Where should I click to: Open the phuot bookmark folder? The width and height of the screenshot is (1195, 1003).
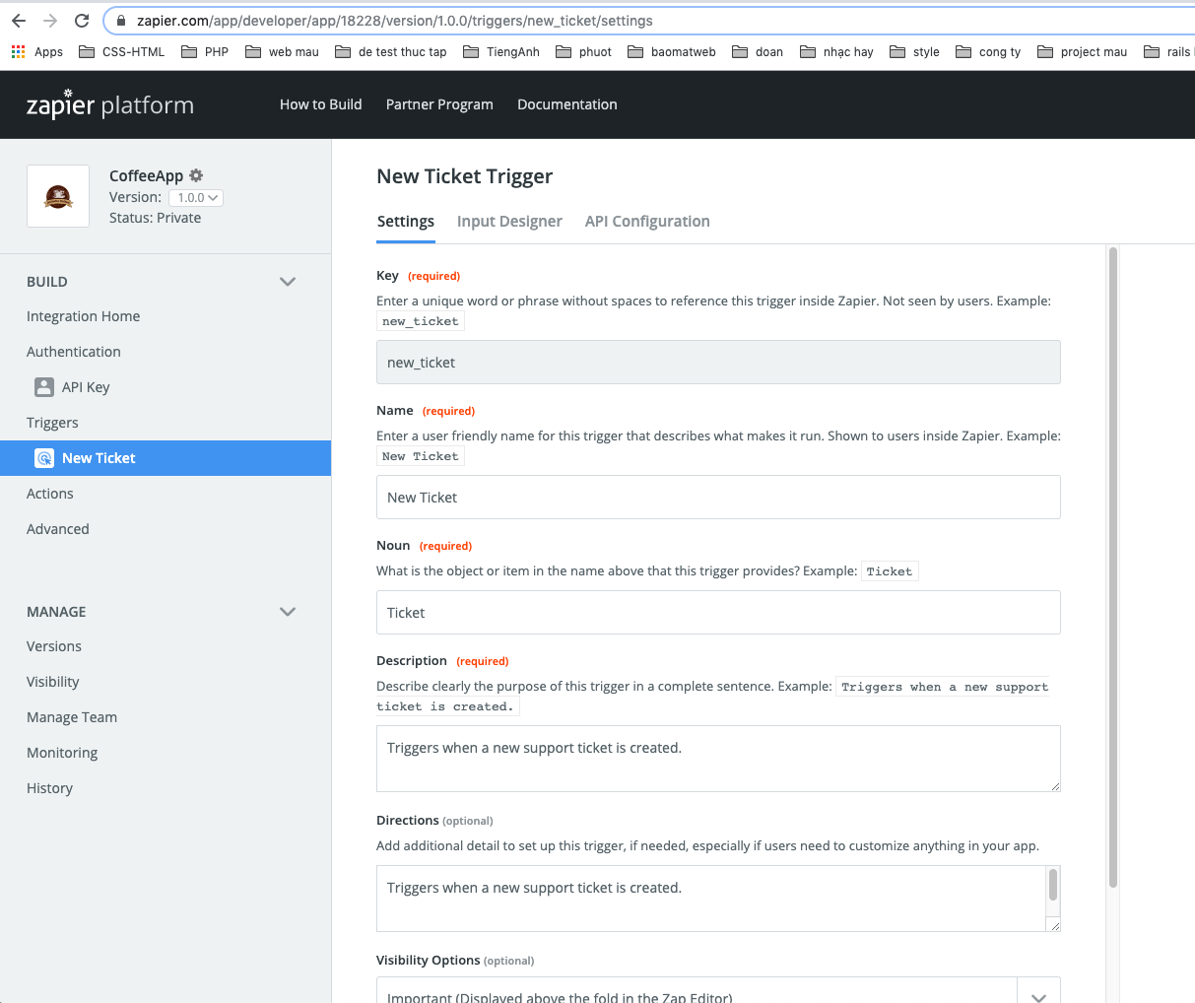point(583,52)
